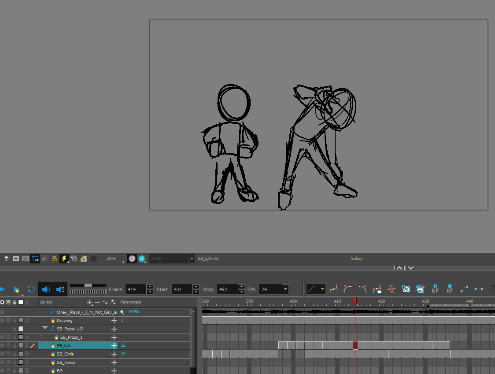The width and height of the screenshot is (495, 374).
Task: Collapse the SB_Props_1-P group
Action: click(45, 328)
